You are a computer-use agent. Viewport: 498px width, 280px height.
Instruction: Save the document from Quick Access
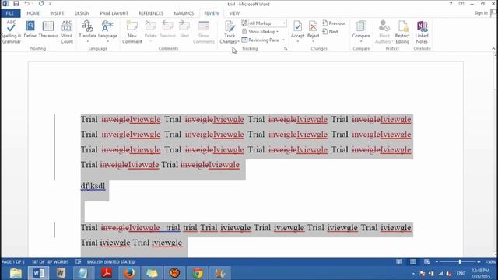[16, 4]
